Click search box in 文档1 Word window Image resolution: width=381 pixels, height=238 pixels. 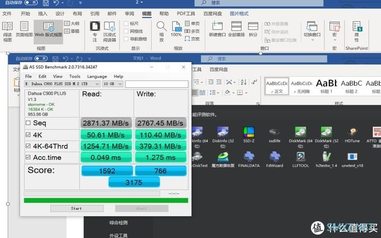tap(264, 59)
